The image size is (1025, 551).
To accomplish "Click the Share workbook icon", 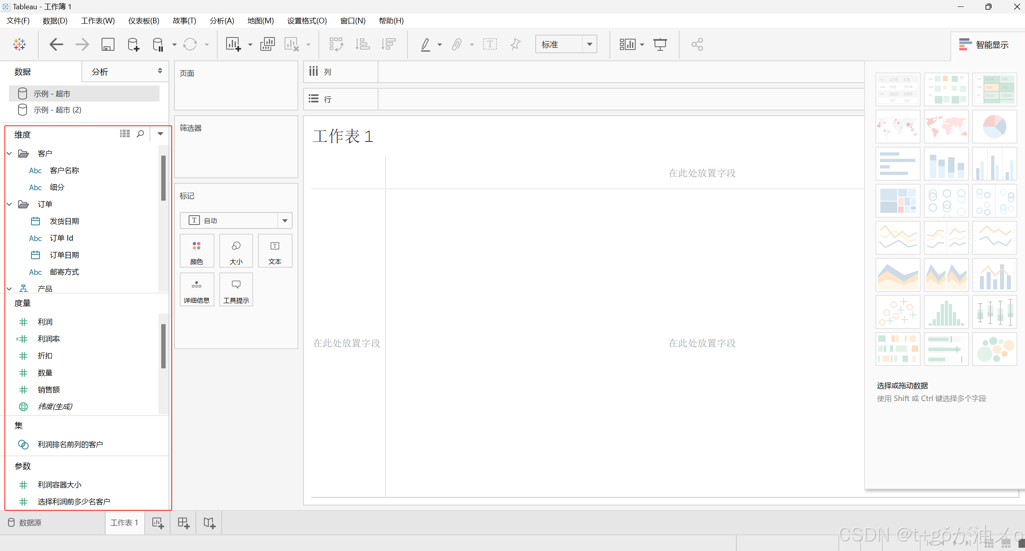I will point(697,44).
